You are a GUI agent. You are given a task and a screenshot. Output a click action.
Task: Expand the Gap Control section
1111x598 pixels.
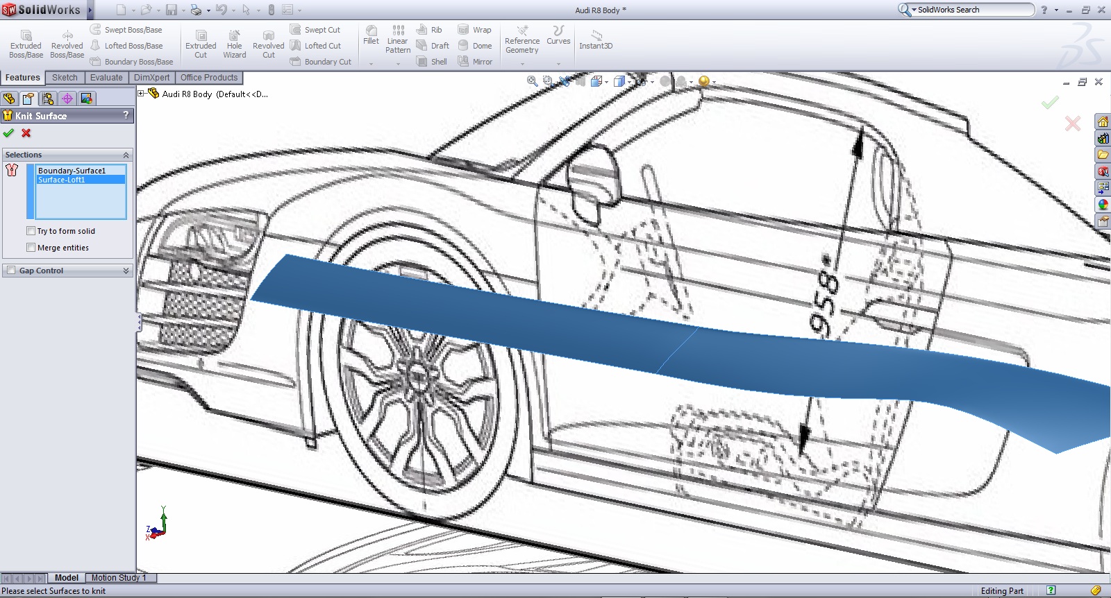tap(126, 271)
